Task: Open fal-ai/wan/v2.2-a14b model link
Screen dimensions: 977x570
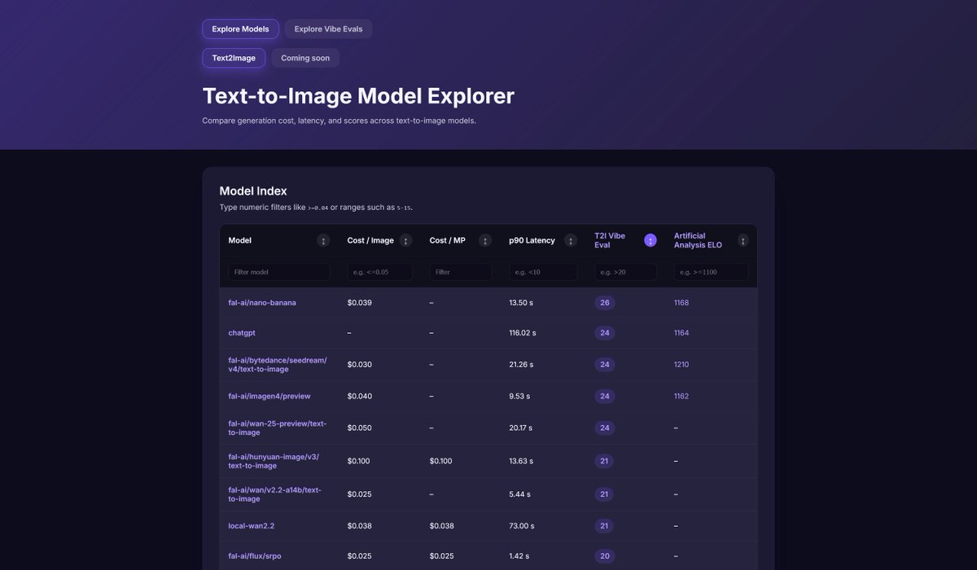Action: (x=274, y=494)
